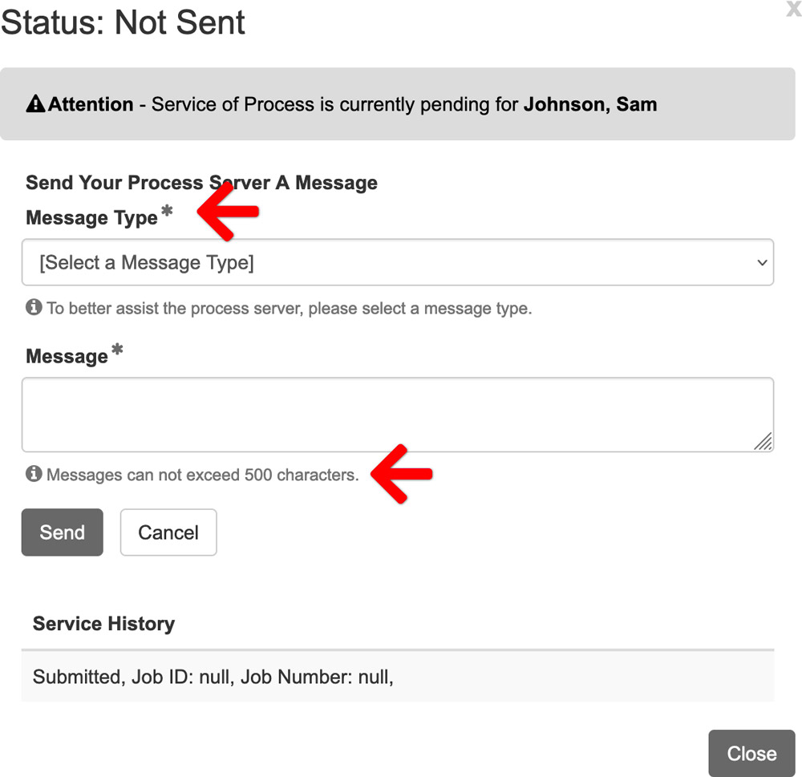Close the status dialog with the Close button

click(751, 754)
